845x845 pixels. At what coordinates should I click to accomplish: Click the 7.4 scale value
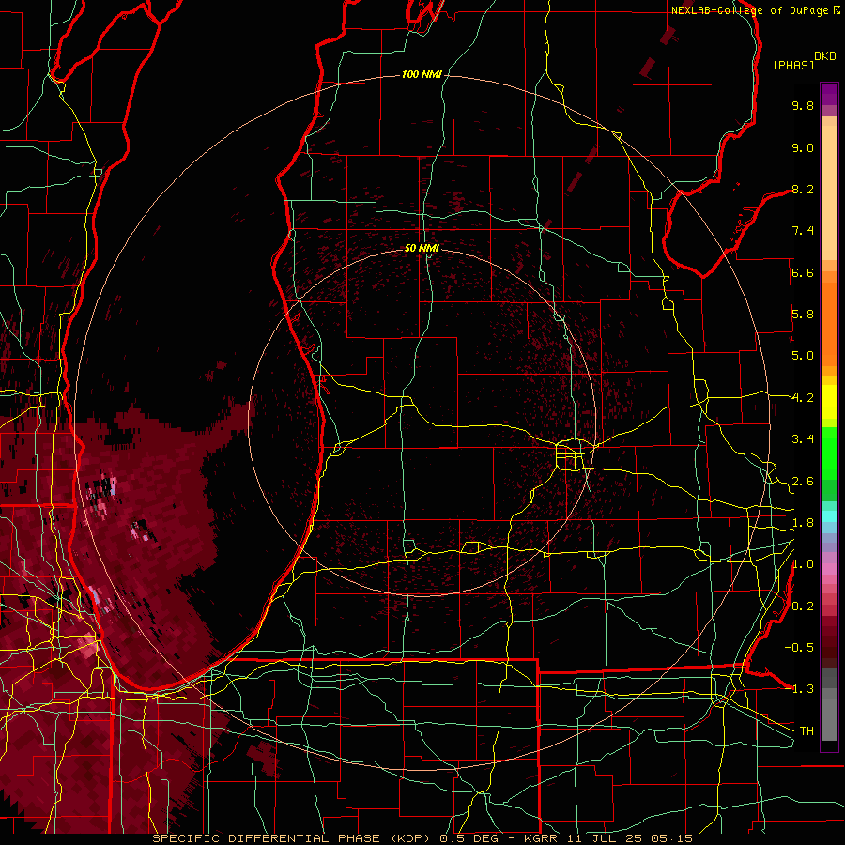pyautogui.click(x=803, y=231)
